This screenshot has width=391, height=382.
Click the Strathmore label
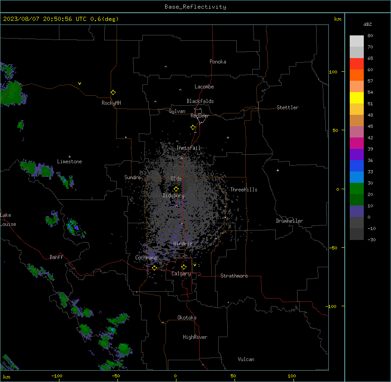234,276
